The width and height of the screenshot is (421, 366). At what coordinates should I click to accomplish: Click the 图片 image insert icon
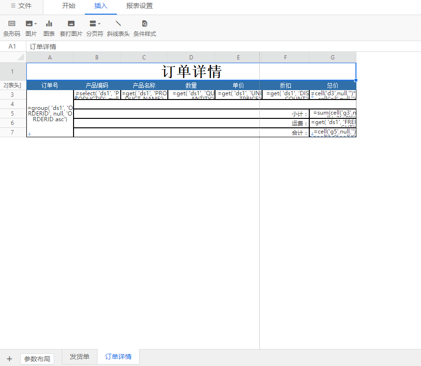point(29,24)
